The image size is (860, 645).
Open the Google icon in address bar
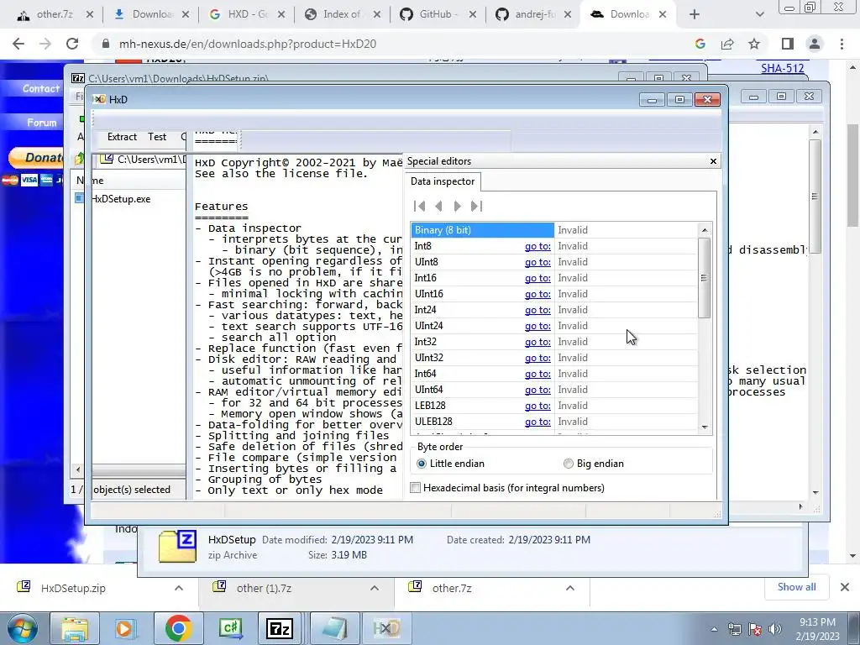point(700,44)
